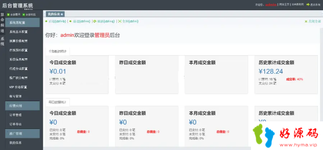Click the 退出系统 logout text
The width and height of the screenshot is (323, 150).
point(315,5)
